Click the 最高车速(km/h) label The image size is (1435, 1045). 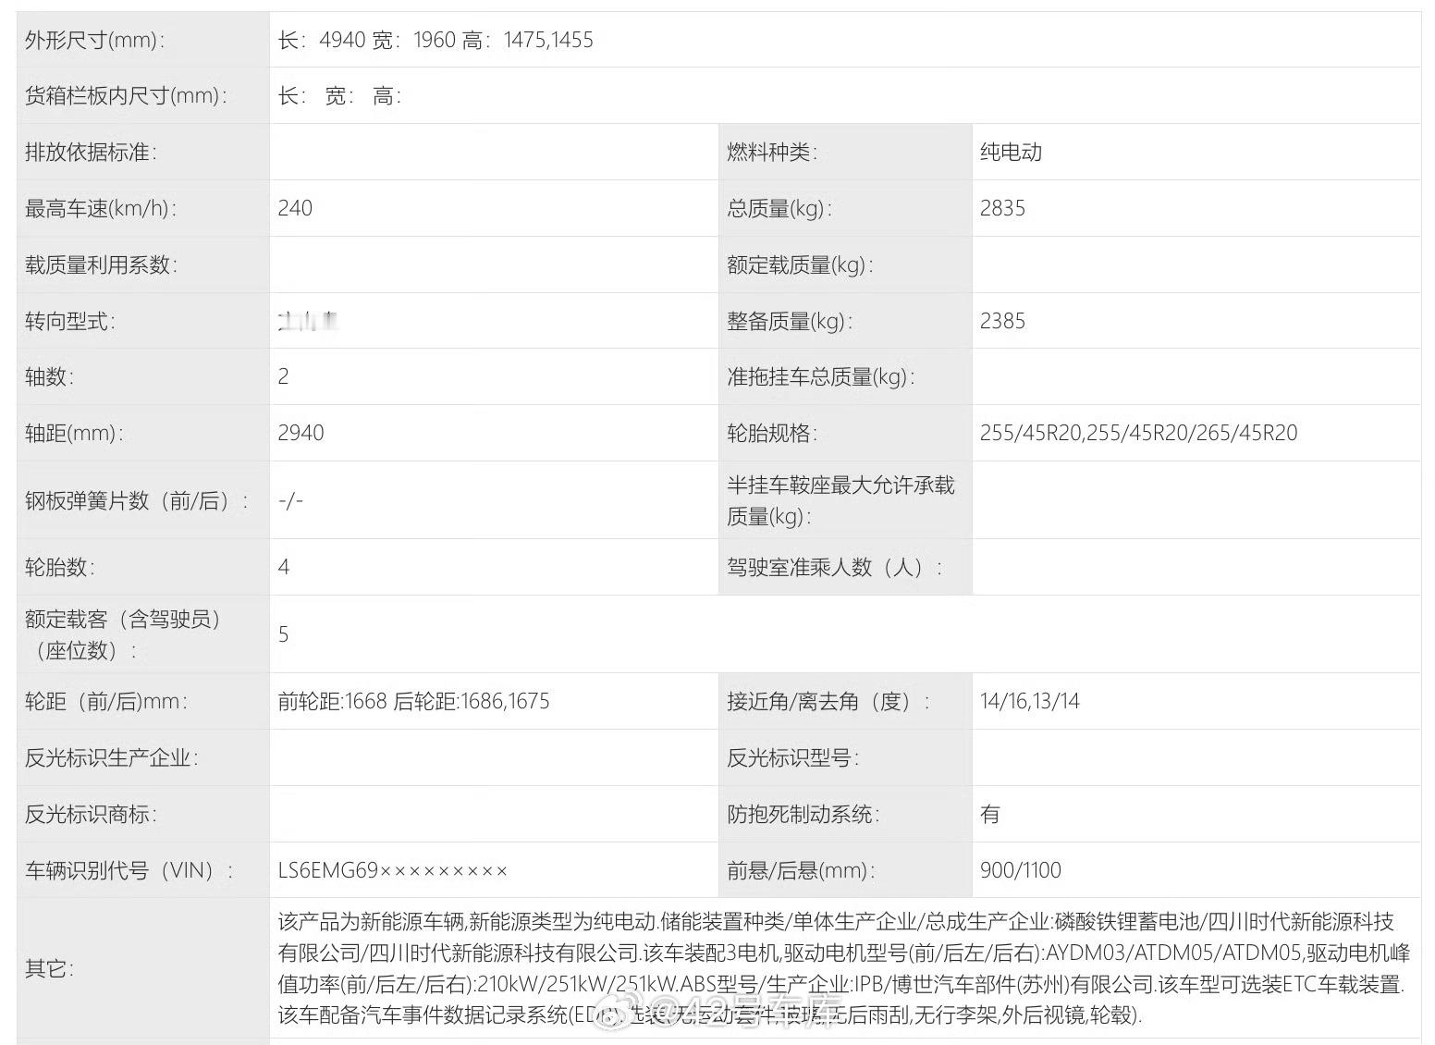pyautogui.click(x=101, y=209)
